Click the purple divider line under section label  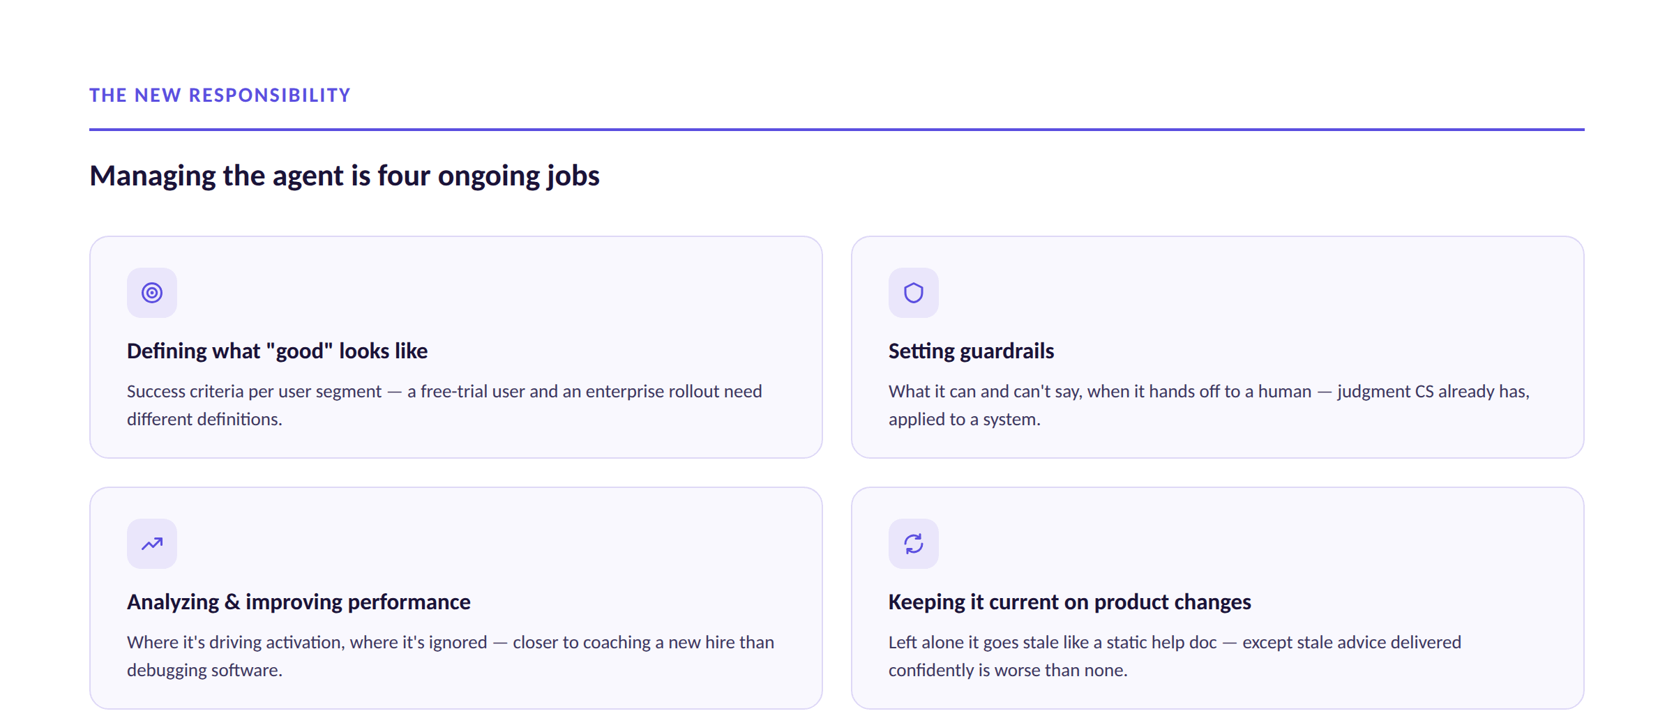coord(837,129)
